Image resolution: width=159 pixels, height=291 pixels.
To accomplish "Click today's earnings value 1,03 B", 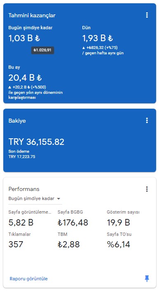I will point(24,38).
